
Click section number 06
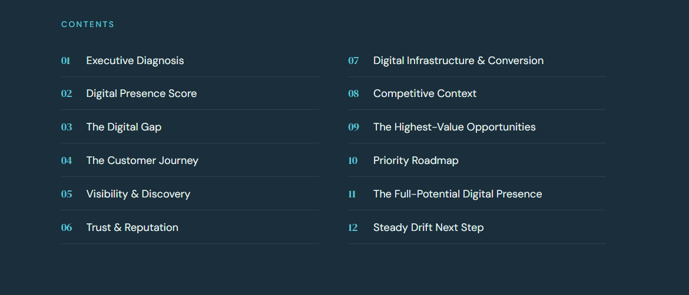coord(67,228)
